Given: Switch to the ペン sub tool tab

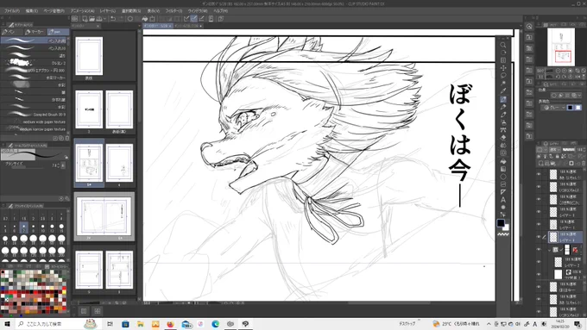Looking at the screenshot, I should tap(11, 32).
